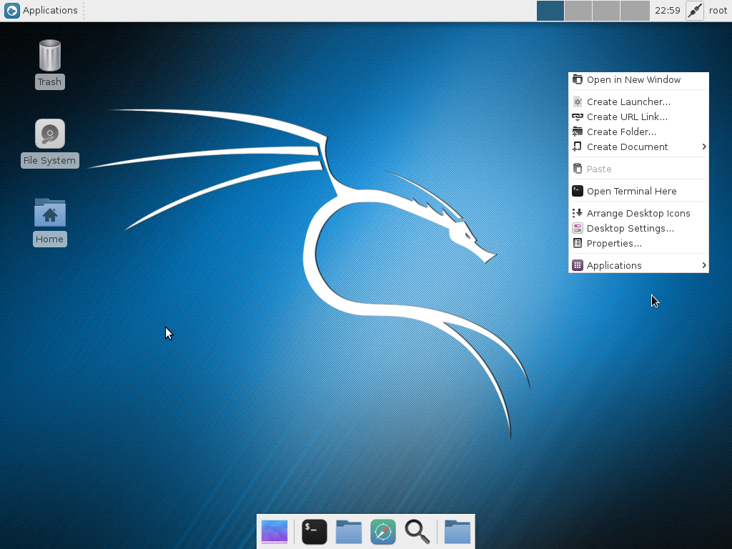Choose Open Terminal Here
The image size is (732, 549).
coord(638,191)
